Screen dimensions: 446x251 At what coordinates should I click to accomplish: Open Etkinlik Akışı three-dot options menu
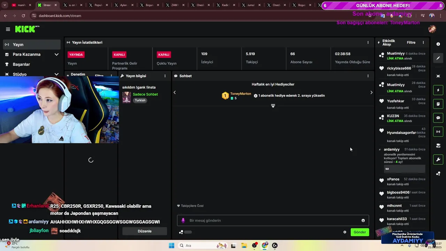[423, 43]
